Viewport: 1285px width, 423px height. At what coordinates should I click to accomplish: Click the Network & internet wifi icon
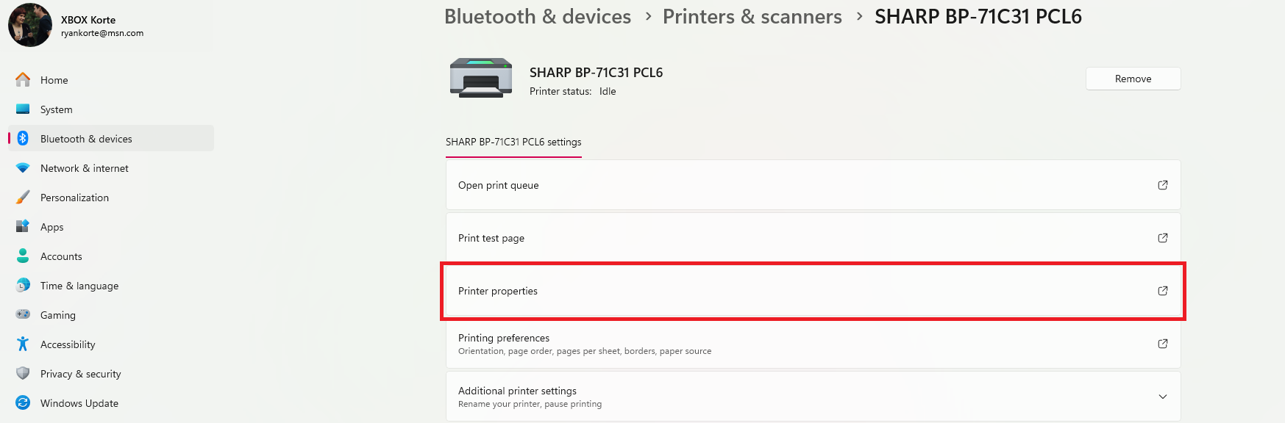pos(23,168)
